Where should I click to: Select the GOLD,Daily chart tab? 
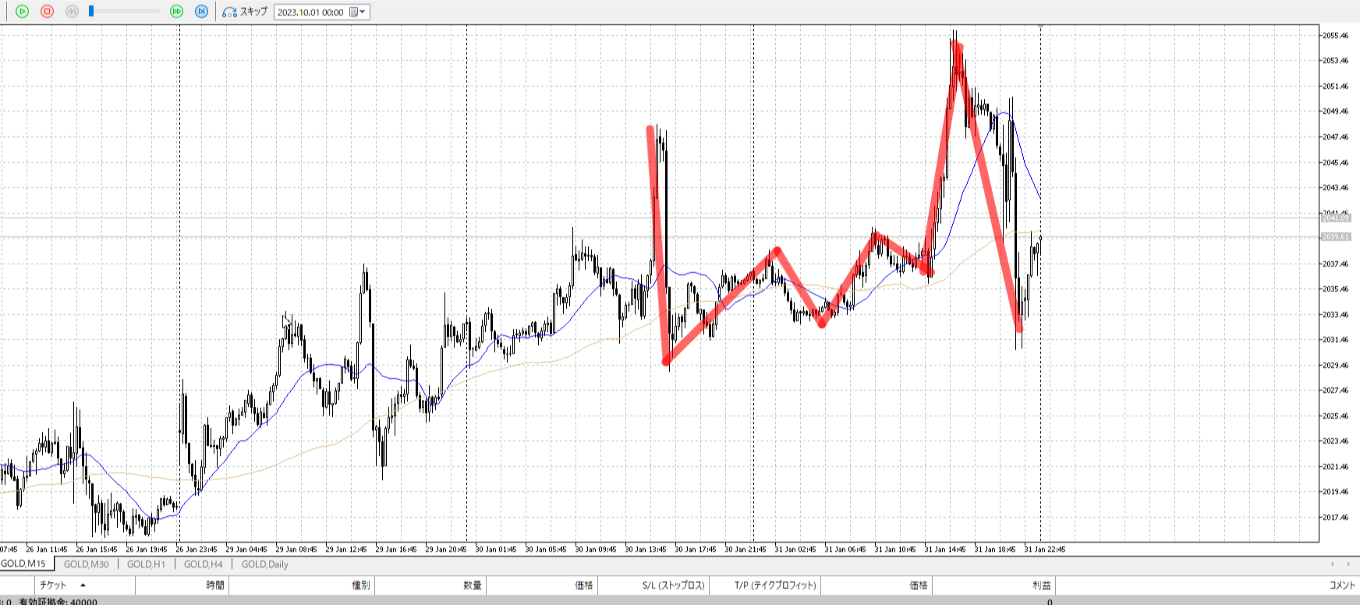pos(264,564)
